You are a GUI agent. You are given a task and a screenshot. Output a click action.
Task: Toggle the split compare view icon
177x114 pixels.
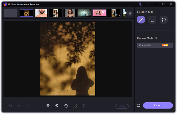click(x=83, y=106)
